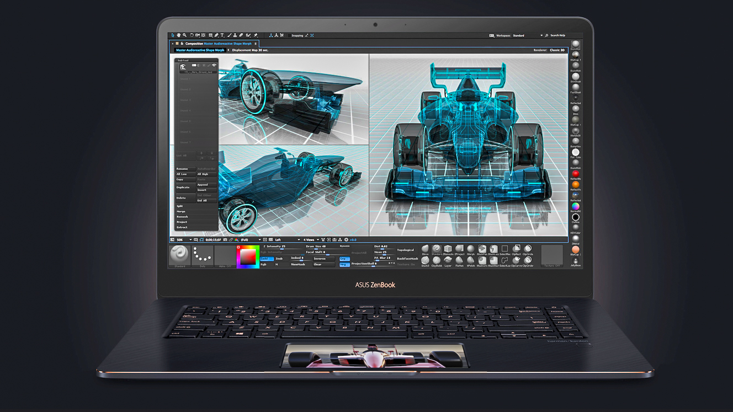733x412 pixels.
Task: Open the Left 3D view dropdown
Action: point(287,240)
